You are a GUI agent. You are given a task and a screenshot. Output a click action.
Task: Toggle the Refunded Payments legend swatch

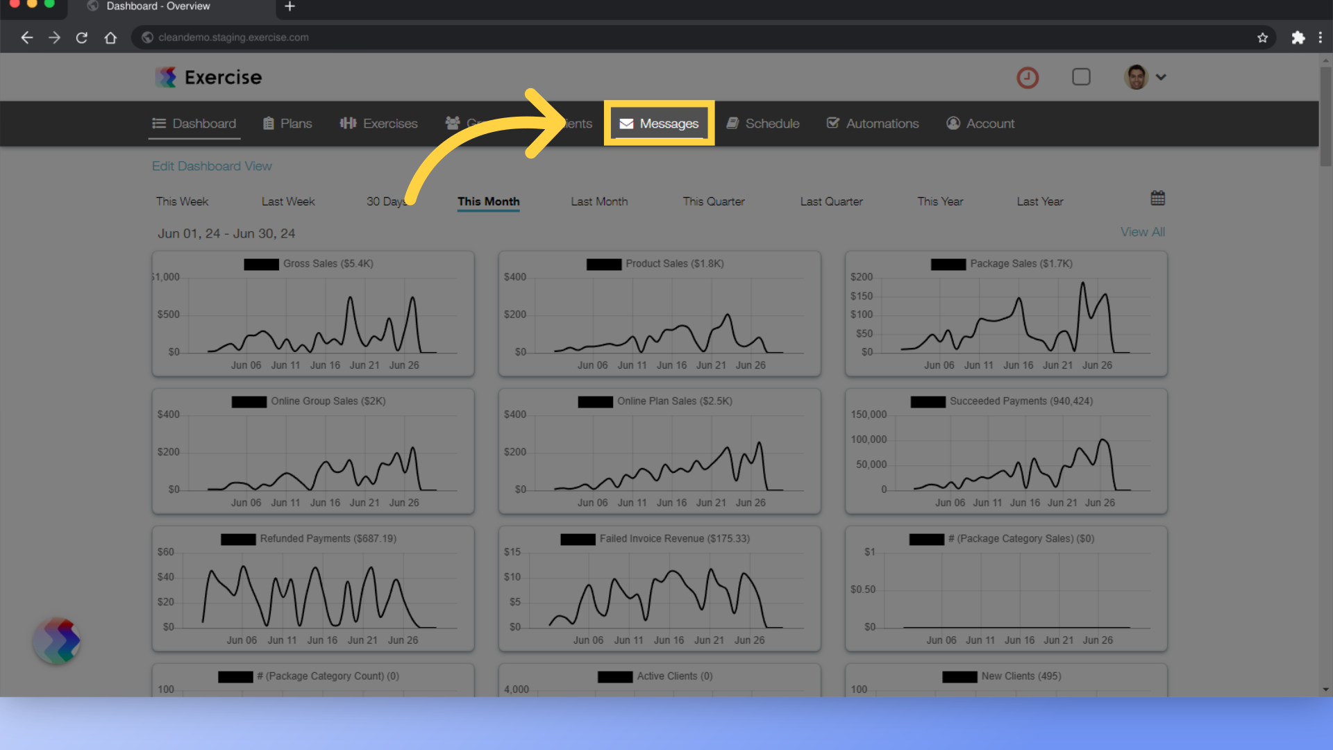[x=238, y=539]
